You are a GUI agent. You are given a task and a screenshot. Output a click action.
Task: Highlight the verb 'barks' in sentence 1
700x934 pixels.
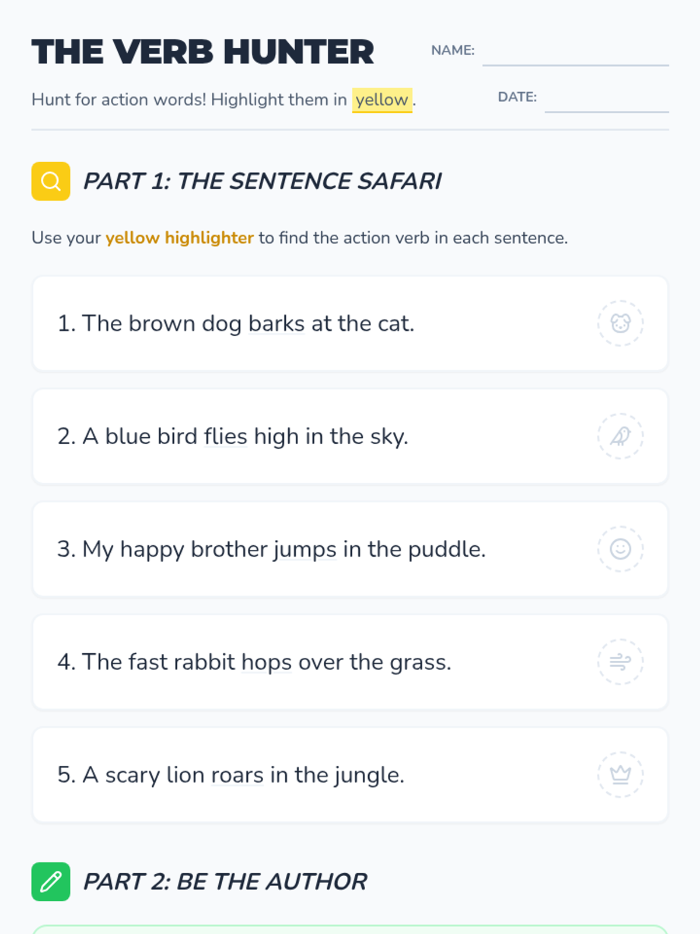[276, 323]
